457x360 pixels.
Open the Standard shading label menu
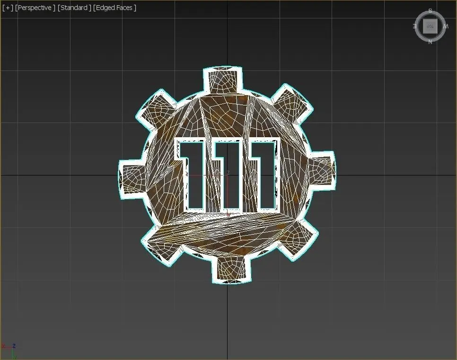[x=74, y=8]
